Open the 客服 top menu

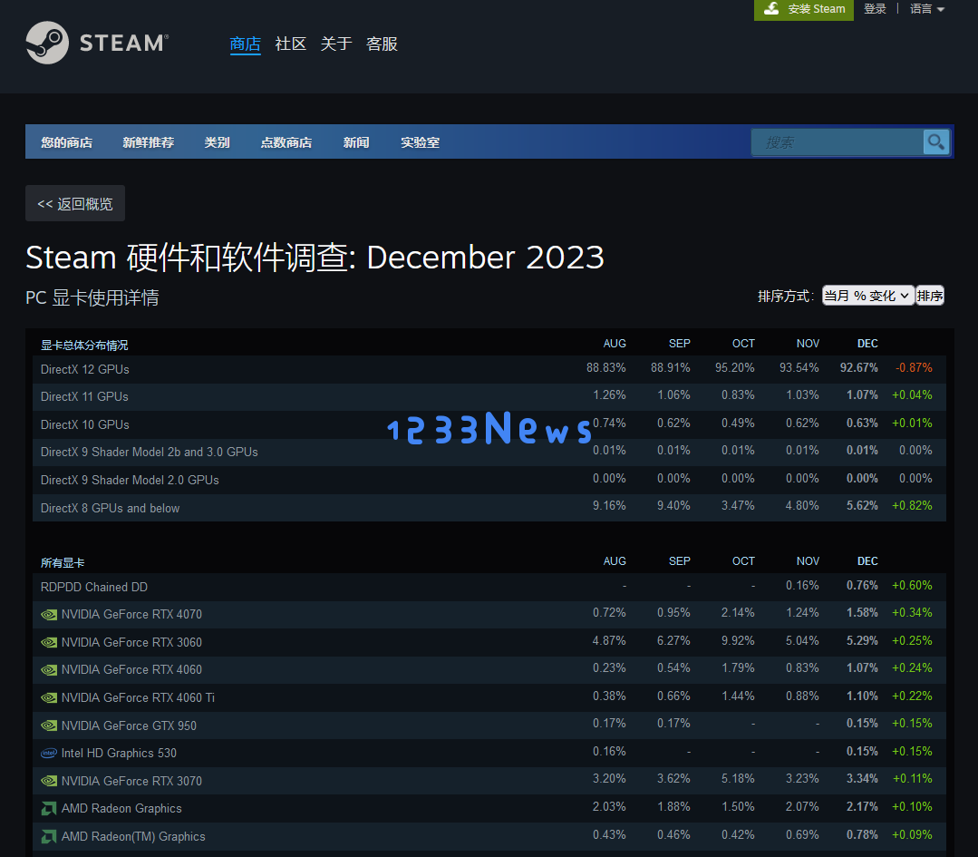pyautogui.click(x=382, y=44)
